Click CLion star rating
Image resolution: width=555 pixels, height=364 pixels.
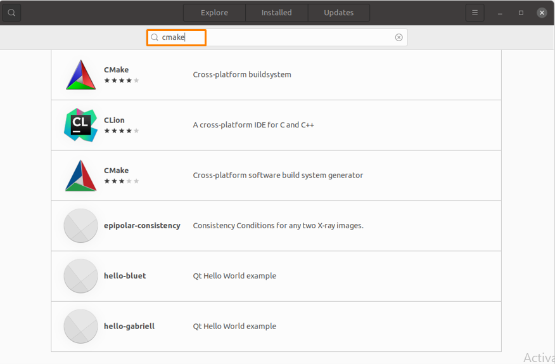point(122,131)
